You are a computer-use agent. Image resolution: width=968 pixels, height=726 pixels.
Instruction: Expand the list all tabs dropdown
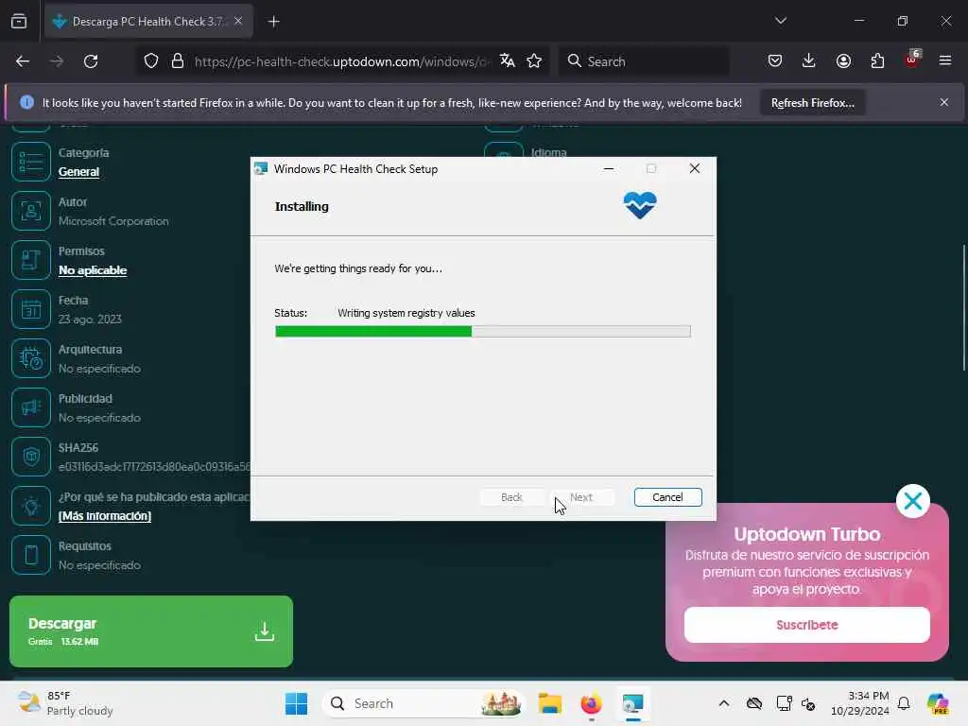point(781,21)
